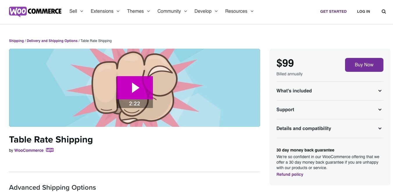Click the chevron next to Extensions
This screenshot has width=393, height=192.
[x=118, y=11]
